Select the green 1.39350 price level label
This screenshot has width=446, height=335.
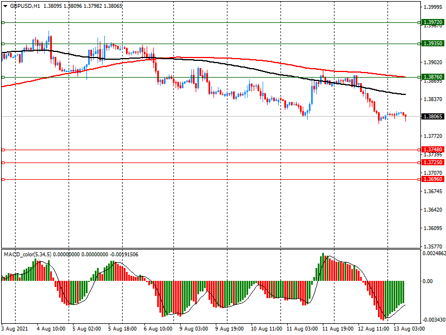pyautogui.click(x=433, y=44)
